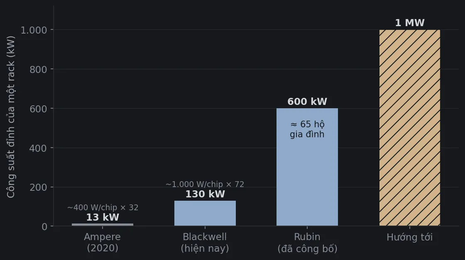Click the hatched 1 MW bar
Viewport: 465px width, 260px height.
[409, 128]
